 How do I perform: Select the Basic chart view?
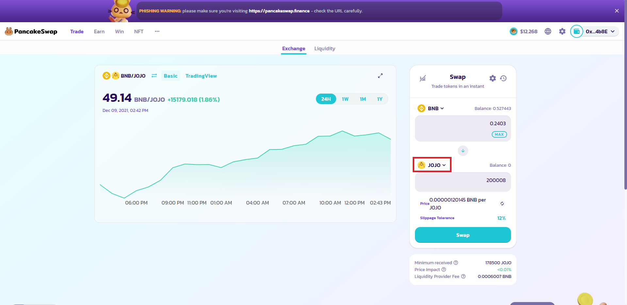pos(171,76)
